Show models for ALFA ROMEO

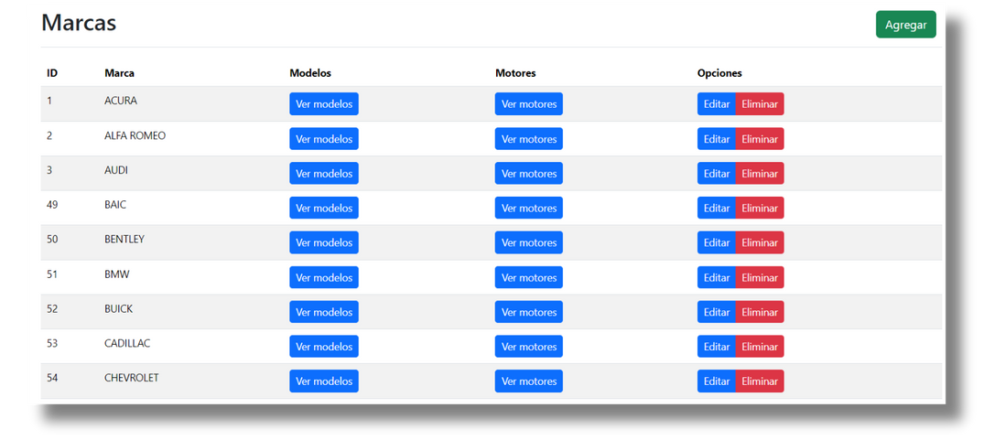click(324, 139)
